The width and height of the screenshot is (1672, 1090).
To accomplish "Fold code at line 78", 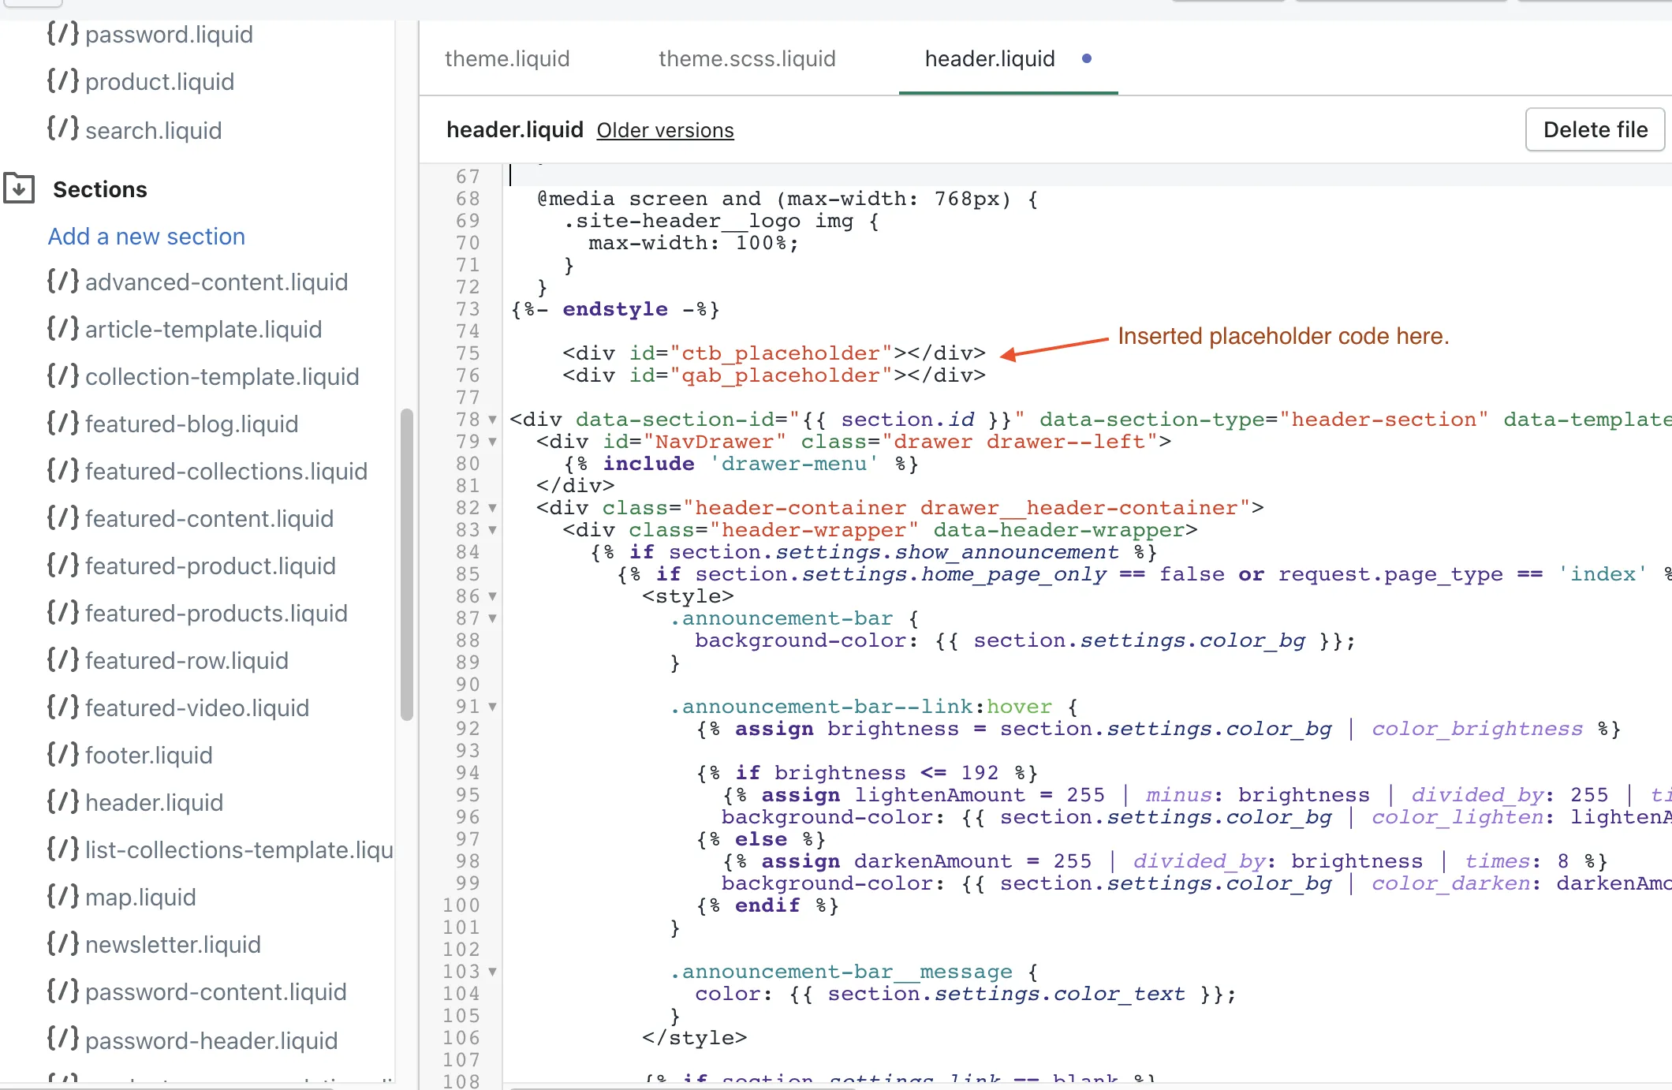I will tap(492, 420).
